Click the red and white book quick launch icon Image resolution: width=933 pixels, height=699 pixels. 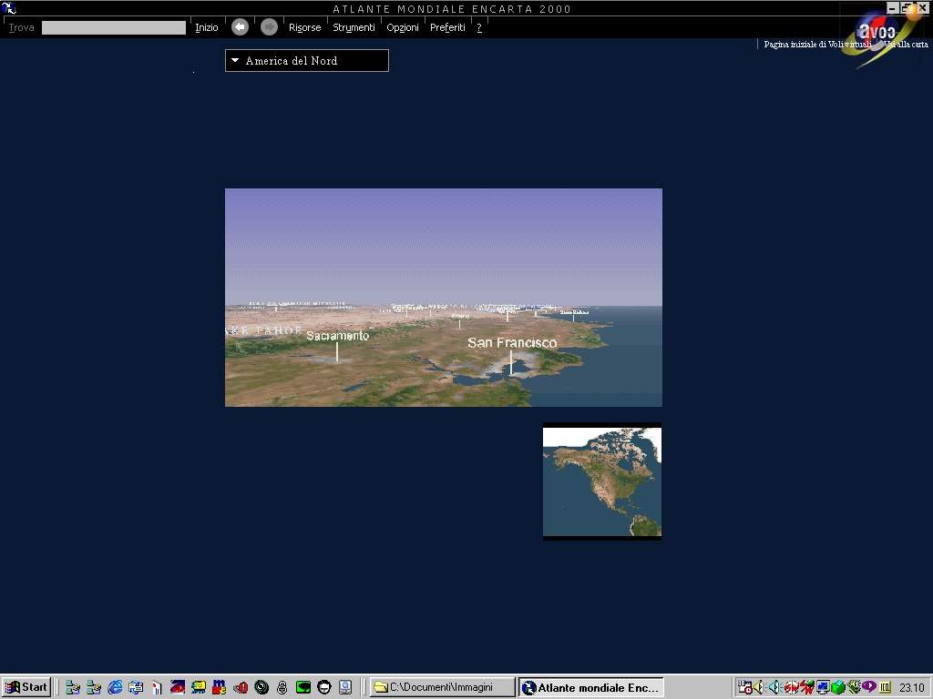tap(157, 688)
